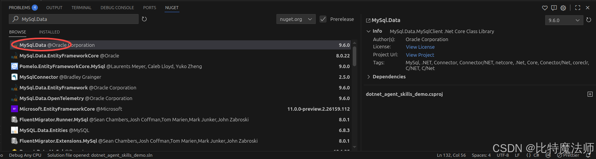Click the FluentMigrator.Runner.MySql database icon
This screenshot has height=159, width=596.
tap(14, 119)
